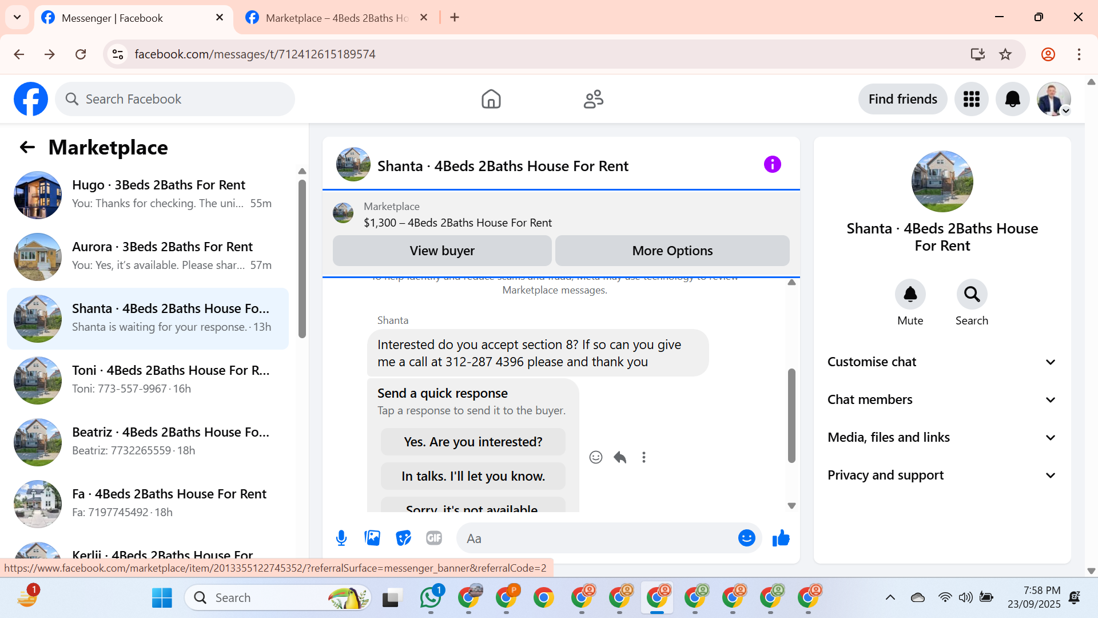Open the emoji picker in message box
Screen dimensions: 1098x618
click(x=746, y=538)
